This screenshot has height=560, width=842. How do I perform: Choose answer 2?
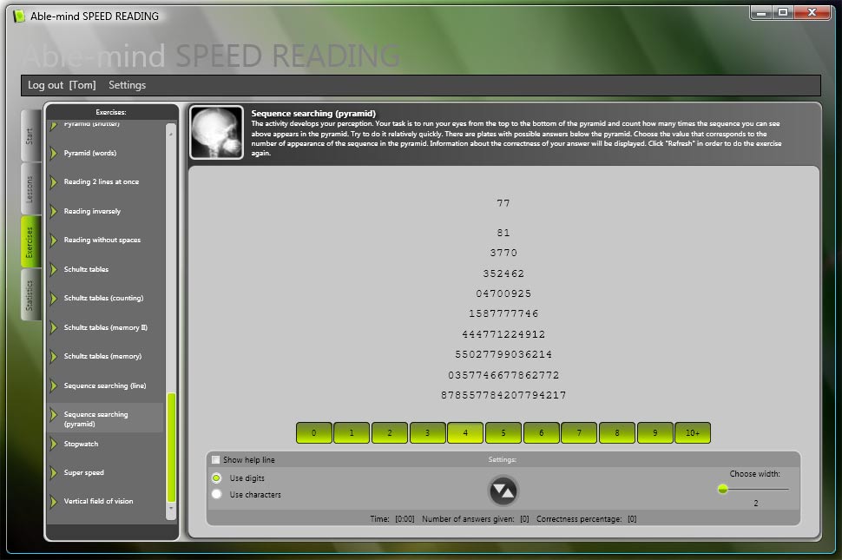tap(390, 432)
